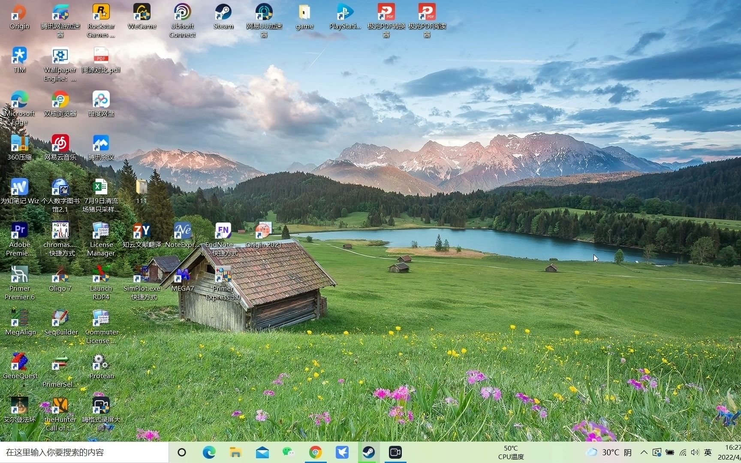This screenshot has height=463, width=741.
Task: Open screen recorder taskbar icon
Action: 395,452
